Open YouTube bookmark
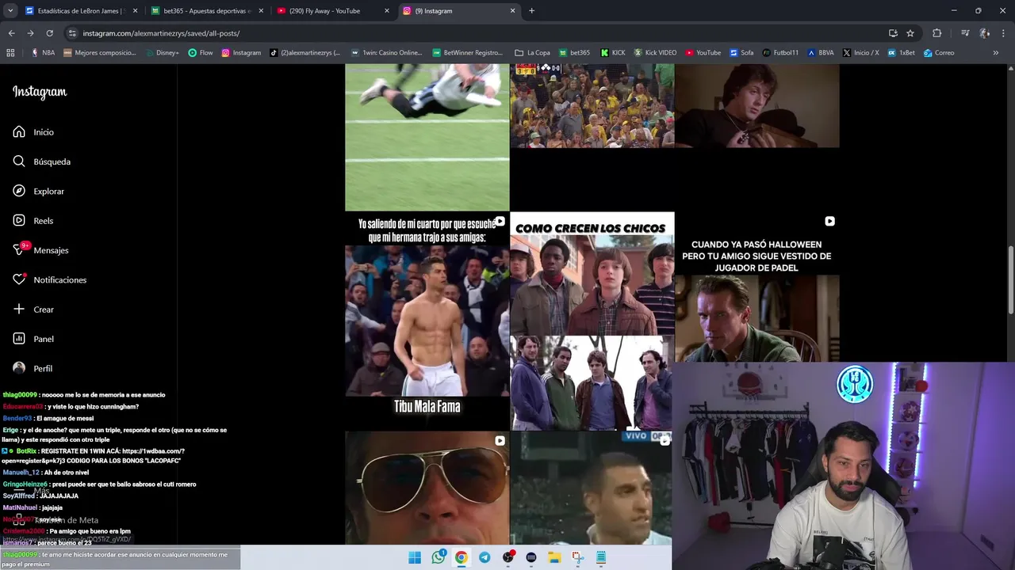This screenshot has width=1015, height=570. pos(703,53)
